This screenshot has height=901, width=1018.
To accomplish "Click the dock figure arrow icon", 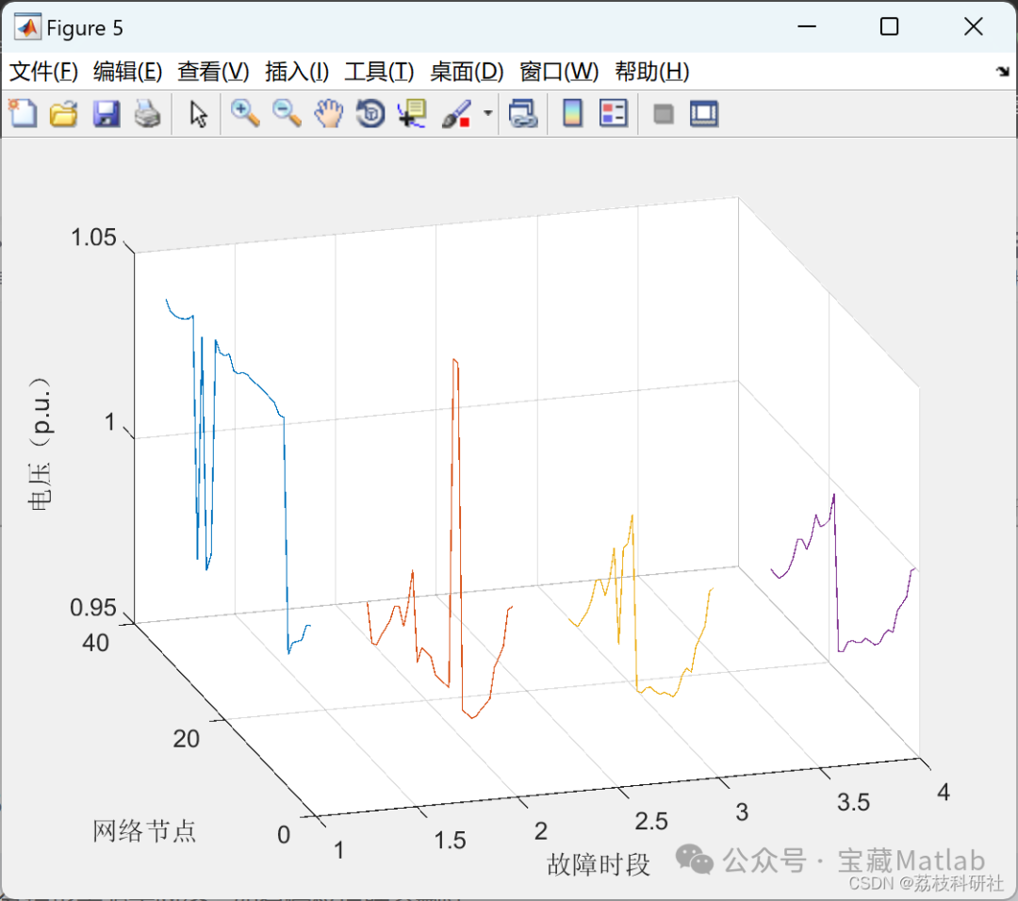I will [1003, 72].
